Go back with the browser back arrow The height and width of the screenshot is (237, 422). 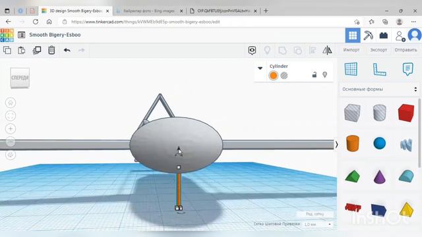pos(9,22)
